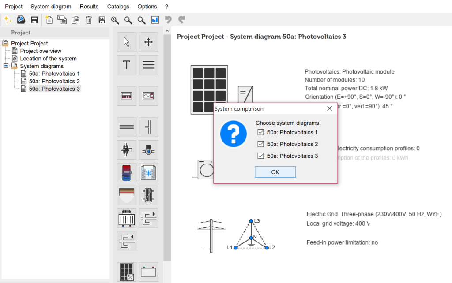Viewport: 452px width, 283px height.
Task: Toggle 50a: Photovoltaics 3 checkbox
Action: click(x=260, y=156)
